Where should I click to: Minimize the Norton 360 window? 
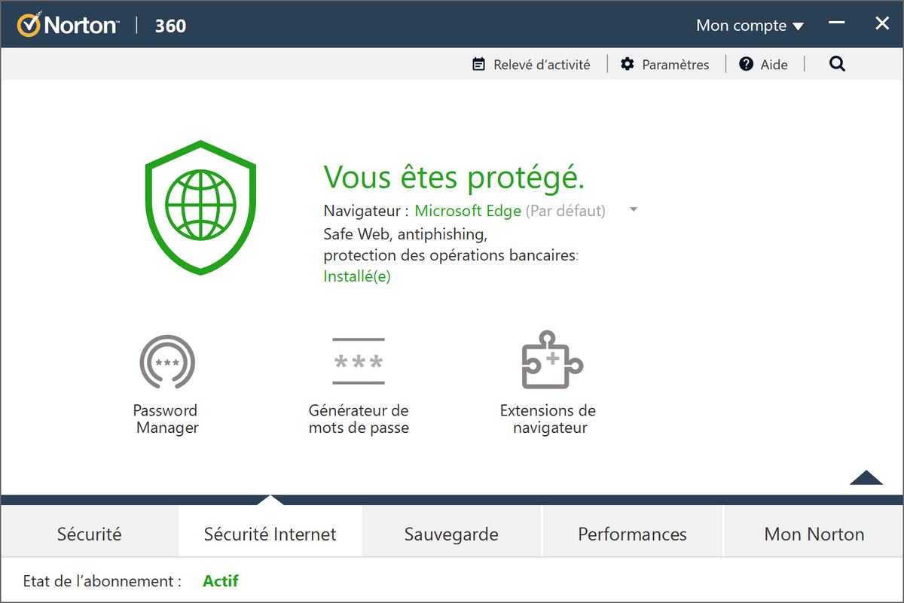(x=837, y=23)
